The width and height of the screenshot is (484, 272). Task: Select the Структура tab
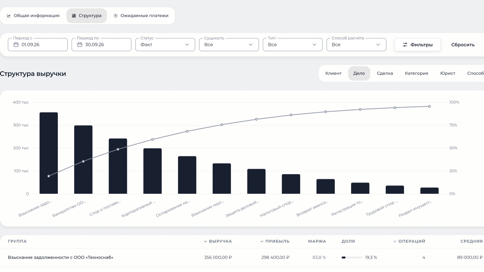87,16
